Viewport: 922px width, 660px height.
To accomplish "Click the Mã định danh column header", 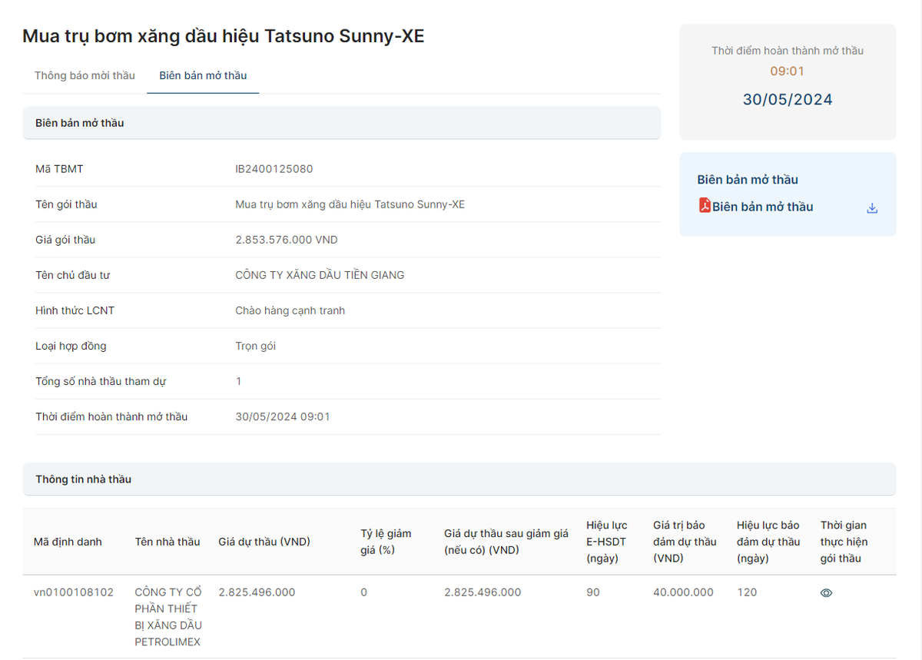I will tap(68, 542).
